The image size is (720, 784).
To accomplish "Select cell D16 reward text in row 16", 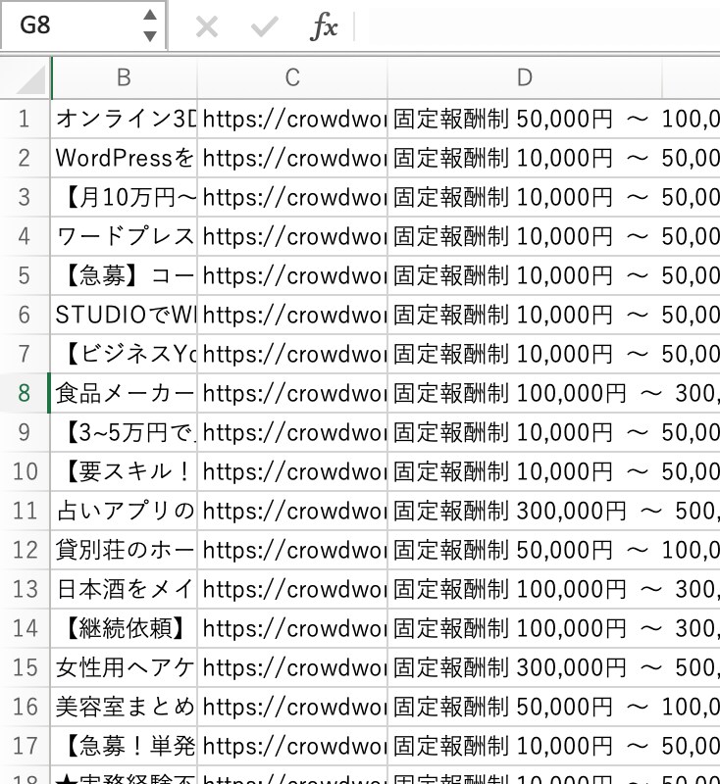I will tap(525, 707).
